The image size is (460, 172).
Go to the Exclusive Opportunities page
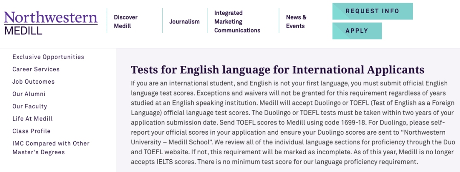click(48, 57)
